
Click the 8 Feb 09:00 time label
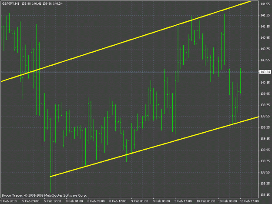(96, 201)
